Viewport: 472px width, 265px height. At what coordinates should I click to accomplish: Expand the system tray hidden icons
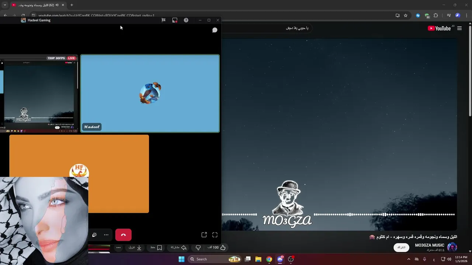[x=409, y=259]
